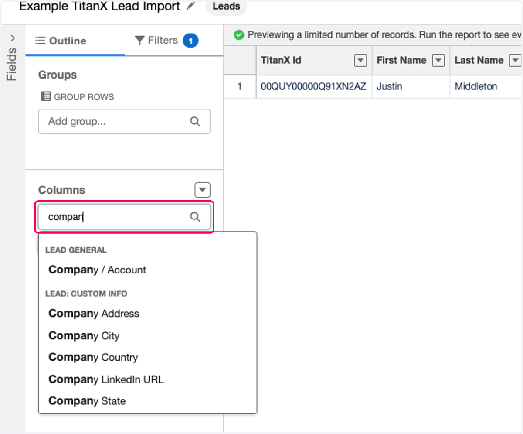Click the green checkmark preview status icon

point(239,35)
